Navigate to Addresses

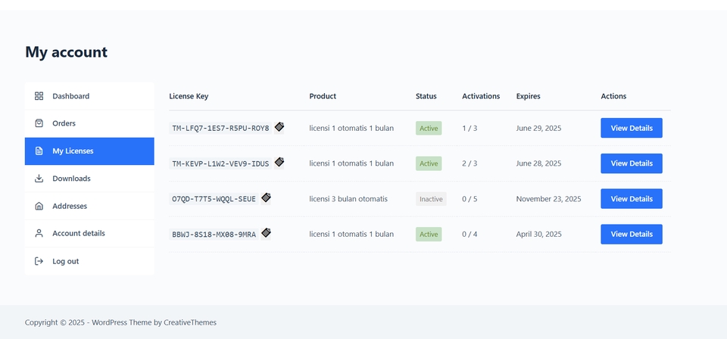[89, 206]
